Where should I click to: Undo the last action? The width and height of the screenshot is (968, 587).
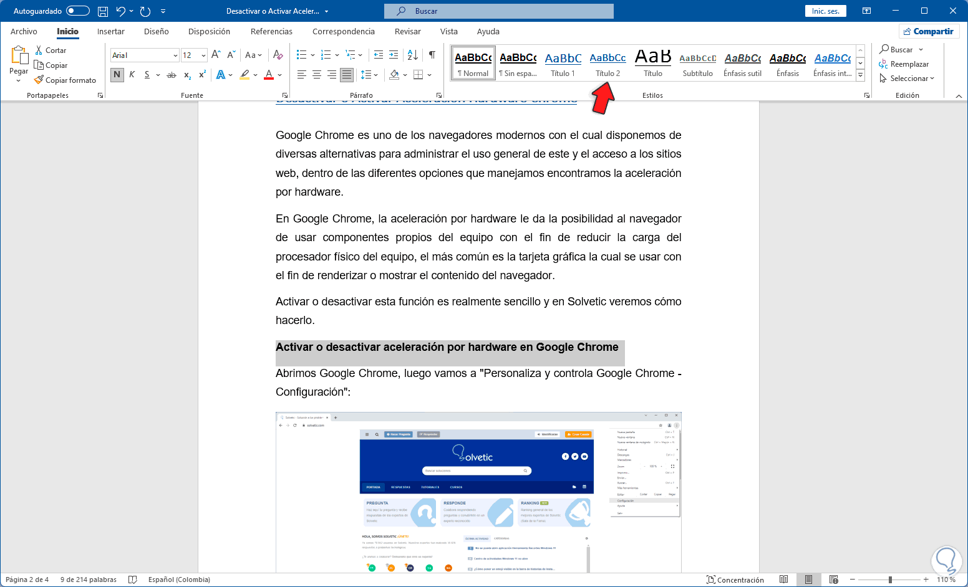pos(121,11)
